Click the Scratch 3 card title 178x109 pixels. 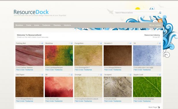point(108,43)
